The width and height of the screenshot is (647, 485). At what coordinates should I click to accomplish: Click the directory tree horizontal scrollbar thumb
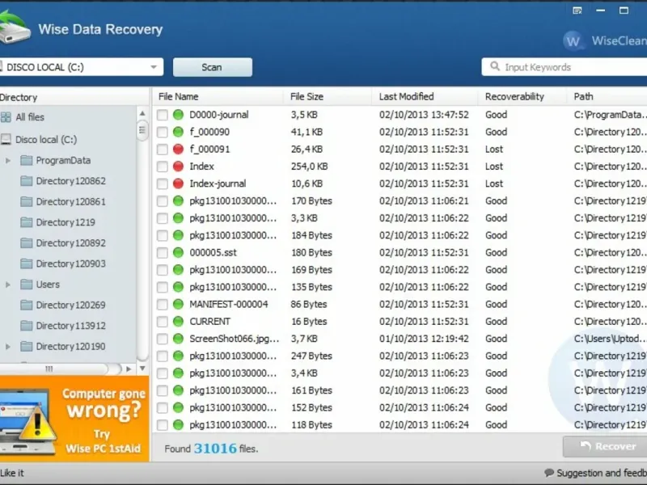tap(53, 369)
